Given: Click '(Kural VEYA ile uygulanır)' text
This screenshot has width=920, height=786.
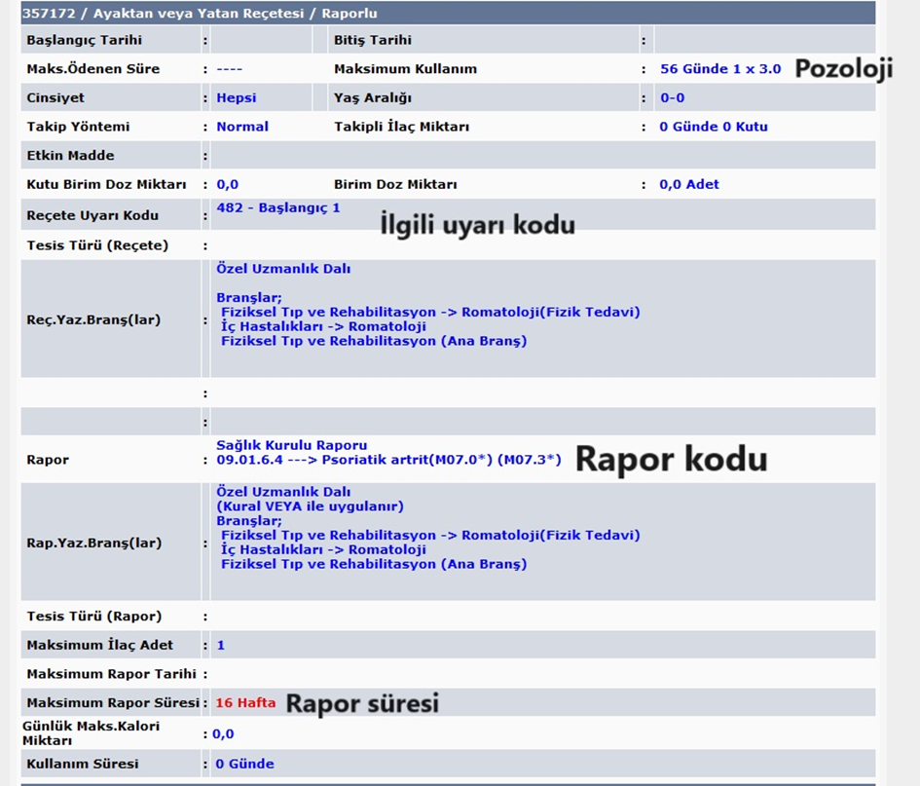Looking at the screenshot, I should [x=310, y=506].
